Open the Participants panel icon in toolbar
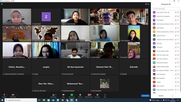181x102 pixels. click(53, 95)
